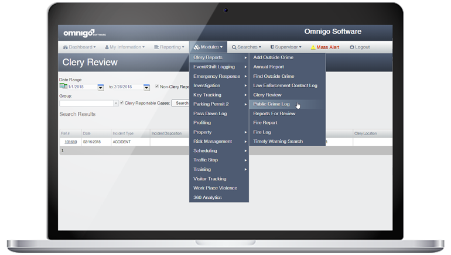
Task: Select Clery Reports in Modules menu
Action: (219, 57)
